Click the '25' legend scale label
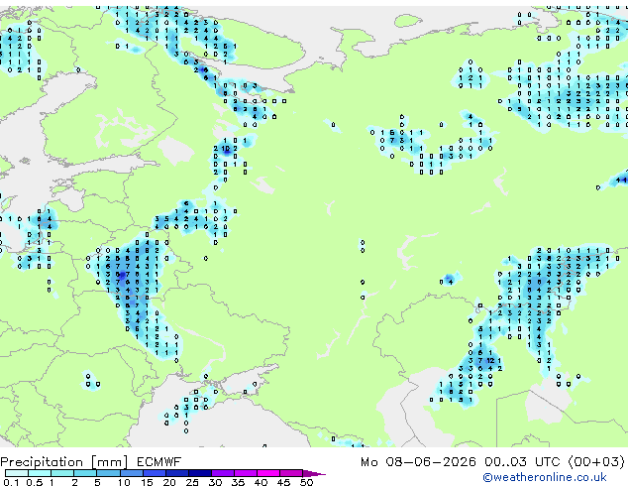 pyautogui.click(x=192, y=482)
